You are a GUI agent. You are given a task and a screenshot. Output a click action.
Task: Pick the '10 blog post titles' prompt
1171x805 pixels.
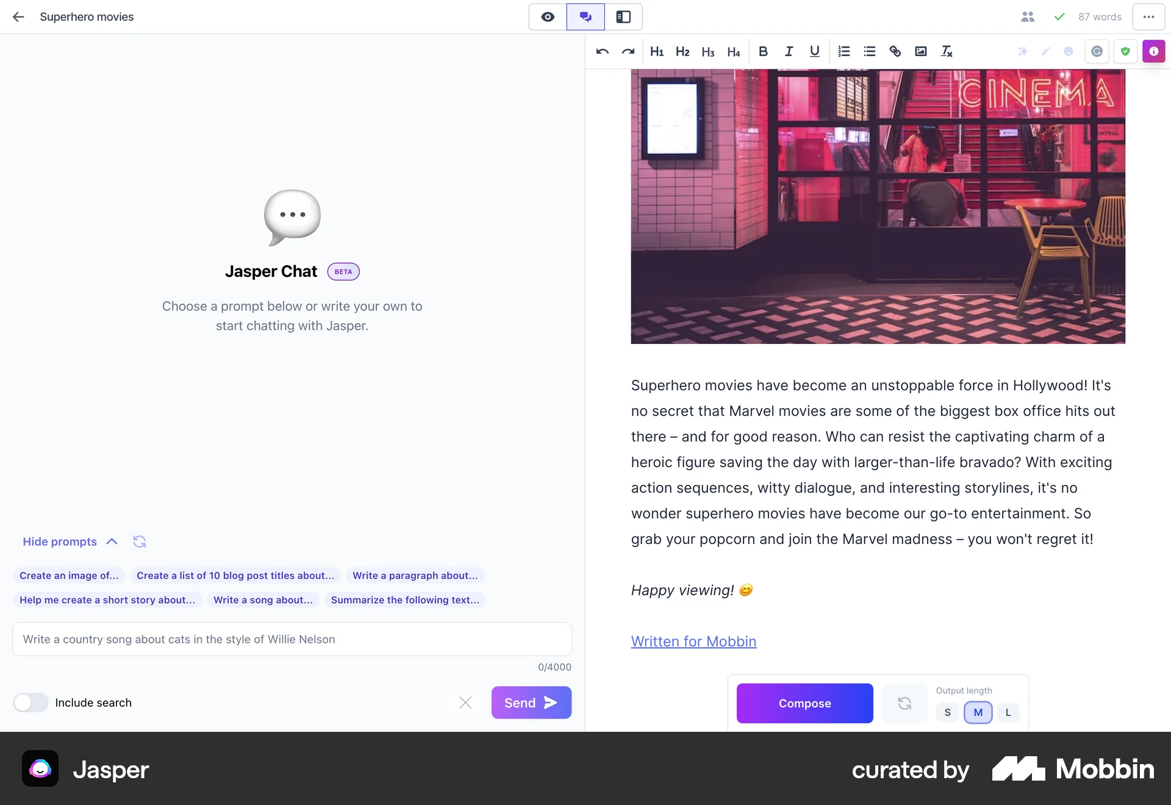tap(235, 576)
